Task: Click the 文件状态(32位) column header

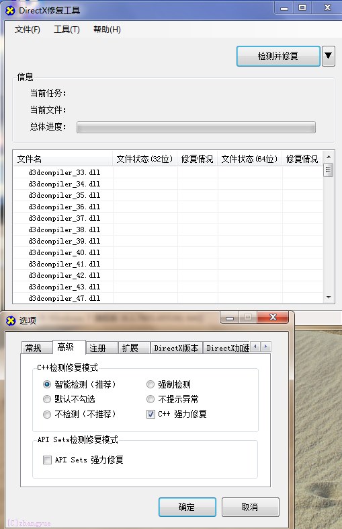Action: (x=145, y=159)
